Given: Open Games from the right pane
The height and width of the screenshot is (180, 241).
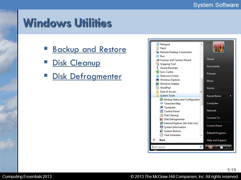Looking at the screenshot, I should 210,88.
